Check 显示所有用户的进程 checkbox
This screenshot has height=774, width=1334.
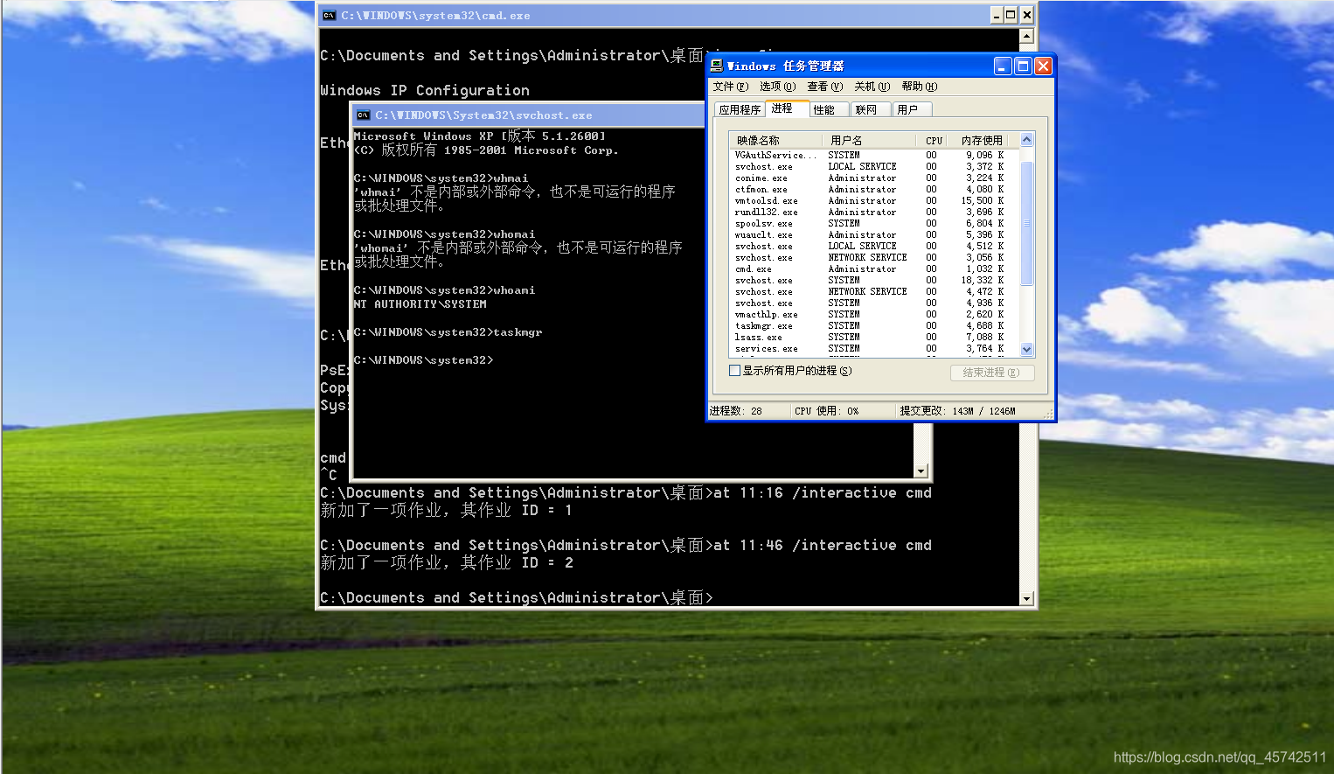(735, 371)
